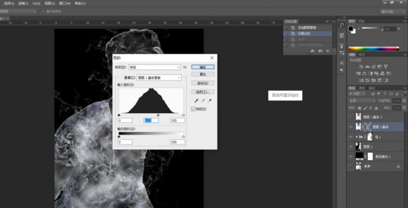Add a Levels adjustment from Adjustments panel
This screenshot has width=408, height=208.
[367, 67]
